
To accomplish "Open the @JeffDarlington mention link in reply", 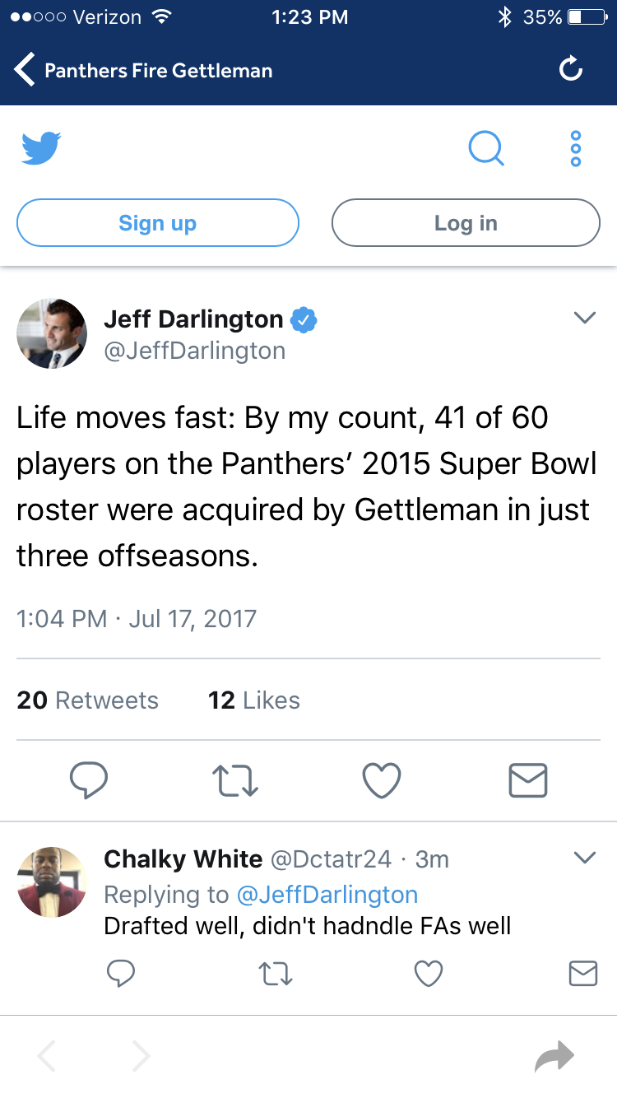I will tap(327, 895).
